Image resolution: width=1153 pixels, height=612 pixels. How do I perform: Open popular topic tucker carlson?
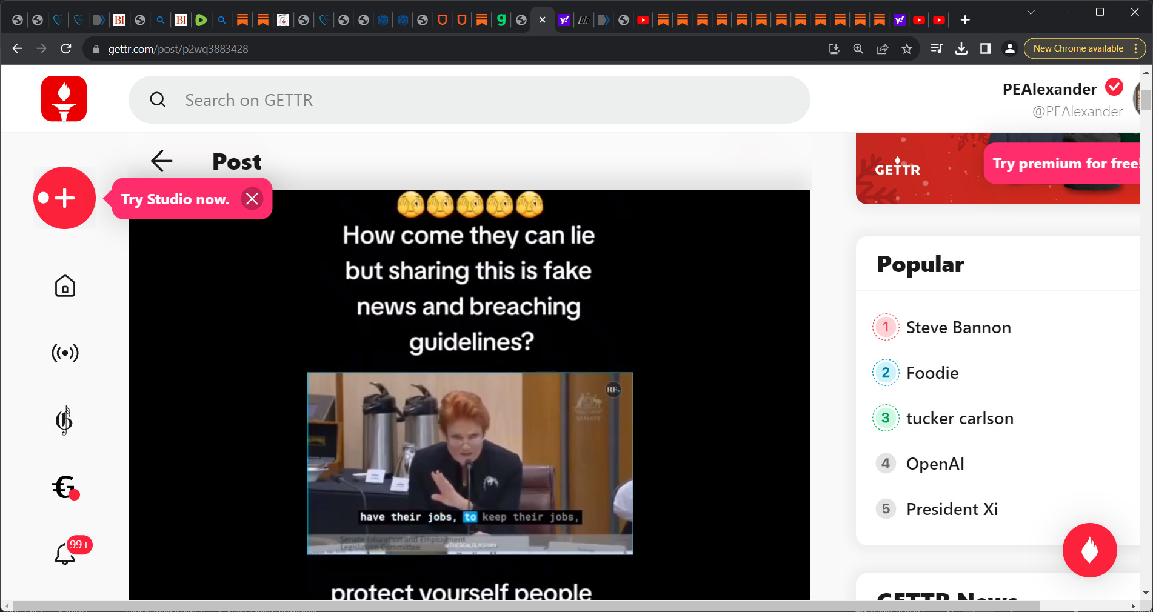pyautogui.click(x=960, y=418)
